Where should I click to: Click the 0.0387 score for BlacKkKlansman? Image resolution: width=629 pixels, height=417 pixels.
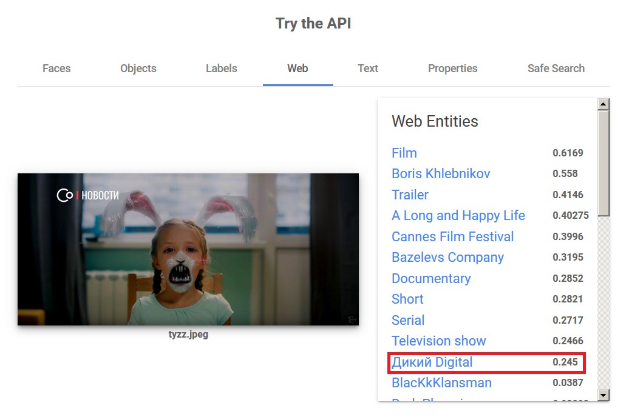coord(568,383)
